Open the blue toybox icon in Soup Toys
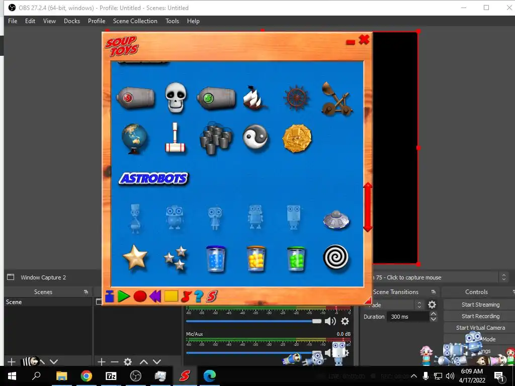Screen dimensions: 515x386 pyautogui.click(x=110, y=297)
